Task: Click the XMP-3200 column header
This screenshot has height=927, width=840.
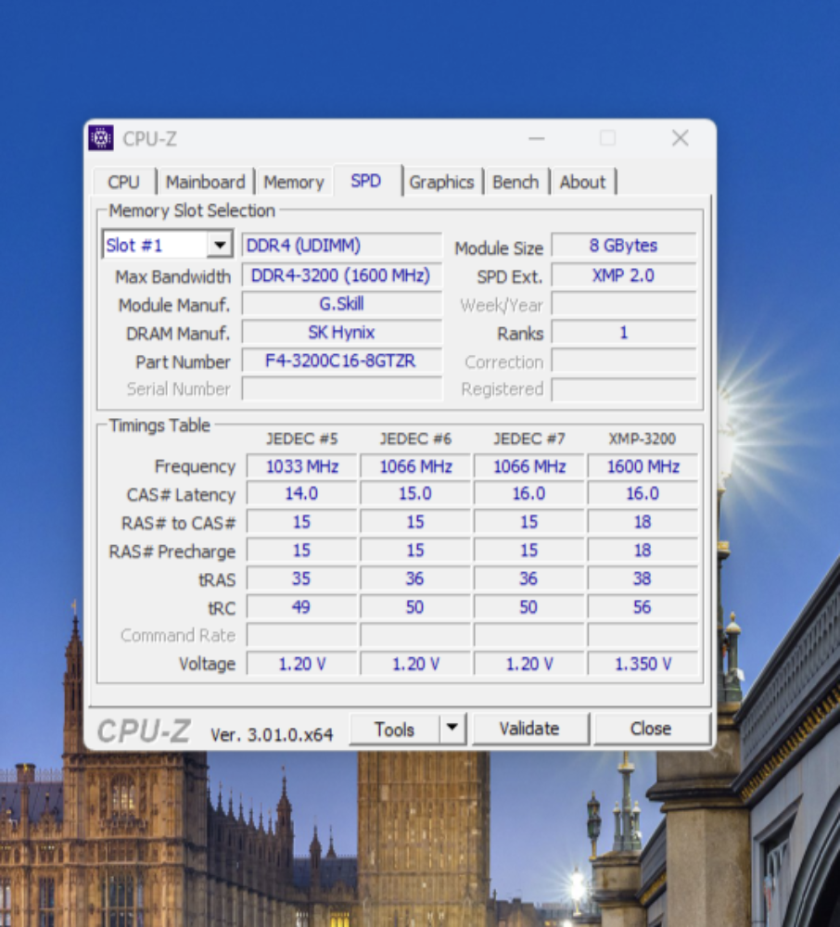Action: coord(643,438)
